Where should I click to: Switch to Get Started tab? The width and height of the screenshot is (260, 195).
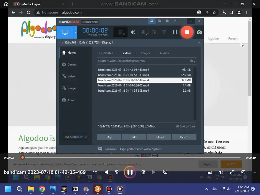pos(106,53)
